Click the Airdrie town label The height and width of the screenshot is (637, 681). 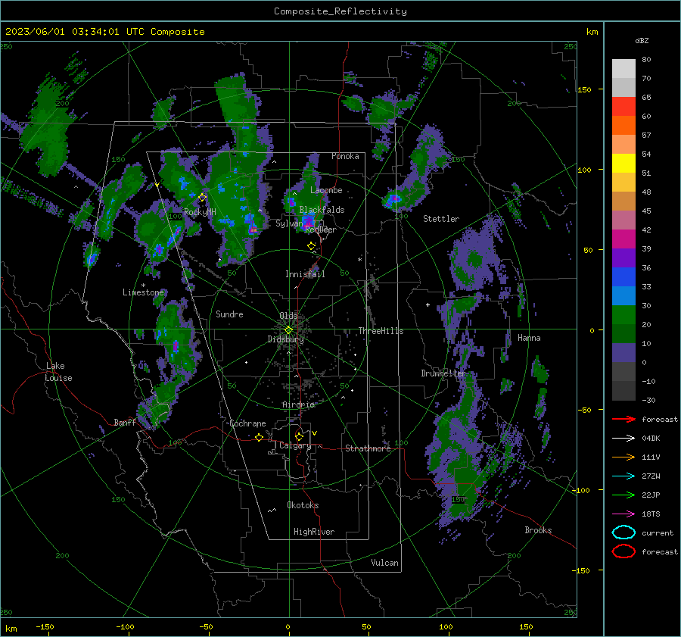click(298, 404)
